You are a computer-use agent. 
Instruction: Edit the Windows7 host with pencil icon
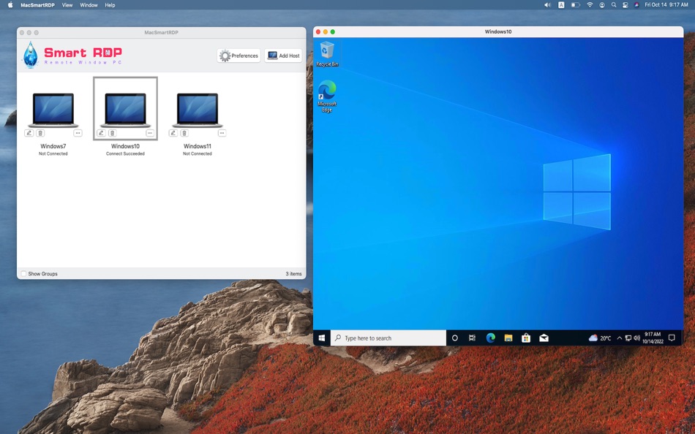[29, 133]
